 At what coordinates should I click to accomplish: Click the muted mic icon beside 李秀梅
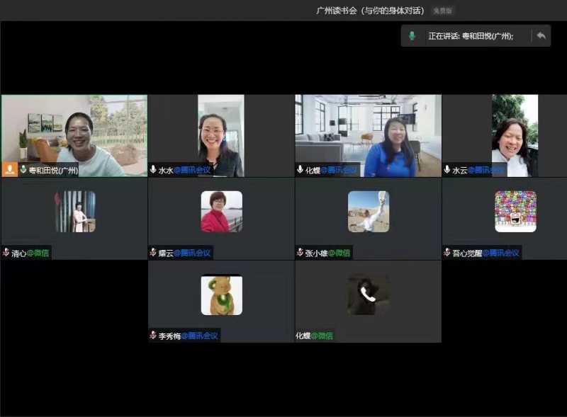click(x=153, y=336)
